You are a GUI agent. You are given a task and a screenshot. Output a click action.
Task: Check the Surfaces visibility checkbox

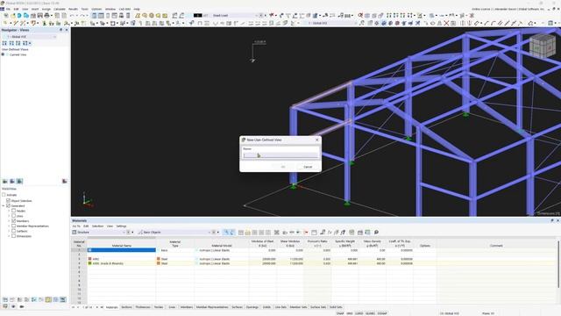pyautogui.click(x=14, y=231)
